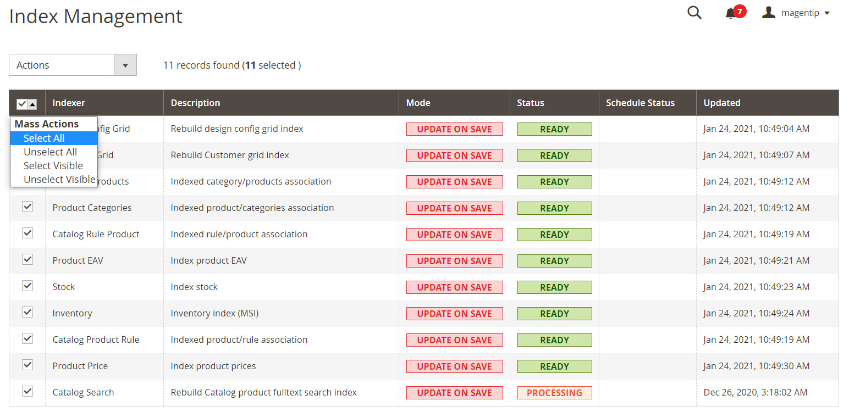Click the admin user avatar icon
849x412 pixels.
tap(768, 12)
